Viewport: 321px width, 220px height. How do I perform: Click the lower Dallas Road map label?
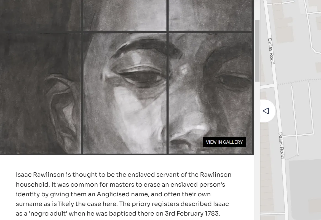282,146
